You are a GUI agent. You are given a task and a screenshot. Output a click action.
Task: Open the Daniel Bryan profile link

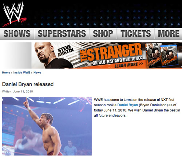click(x=127, y=105)
